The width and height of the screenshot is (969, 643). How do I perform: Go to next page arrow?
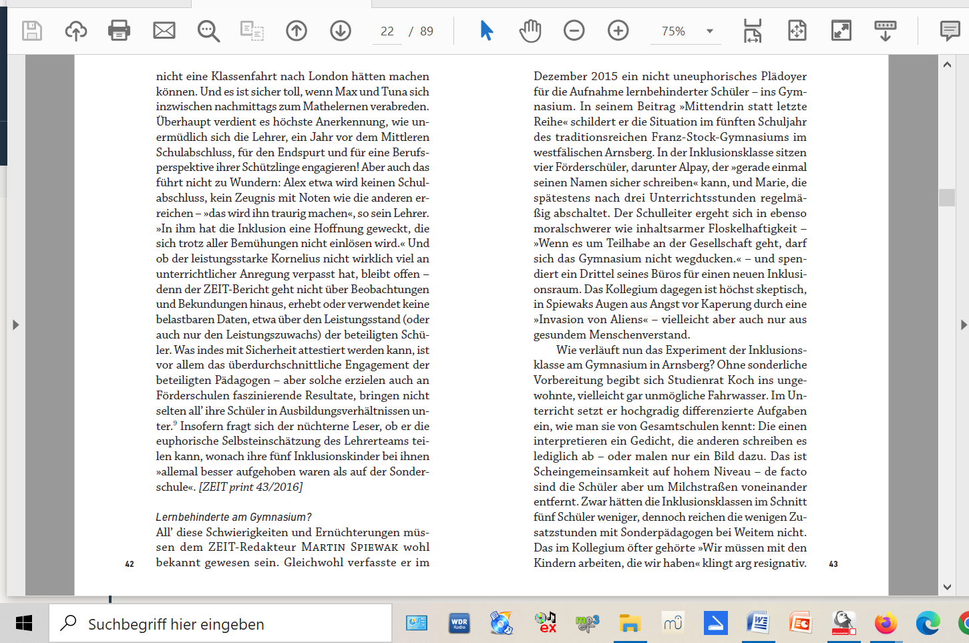tap(341, 31)
